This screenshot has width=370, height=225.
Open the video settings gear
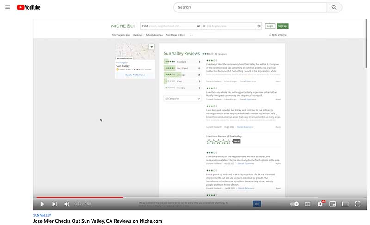pos(320,204)
